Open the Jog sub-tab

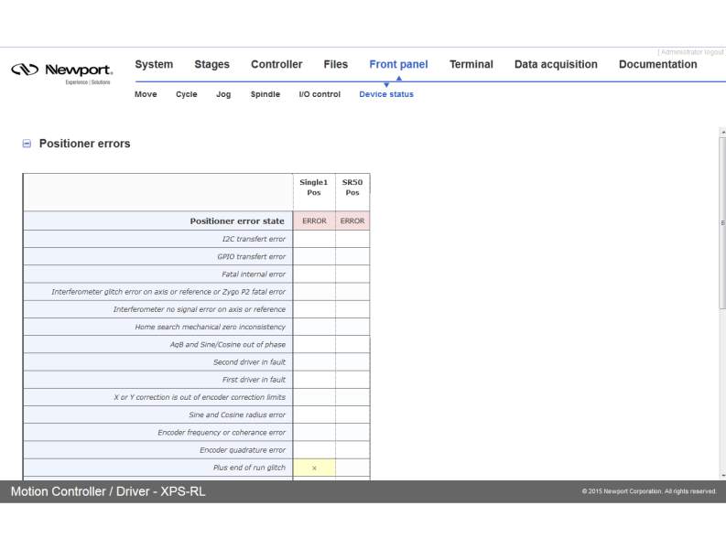[223, 94]
